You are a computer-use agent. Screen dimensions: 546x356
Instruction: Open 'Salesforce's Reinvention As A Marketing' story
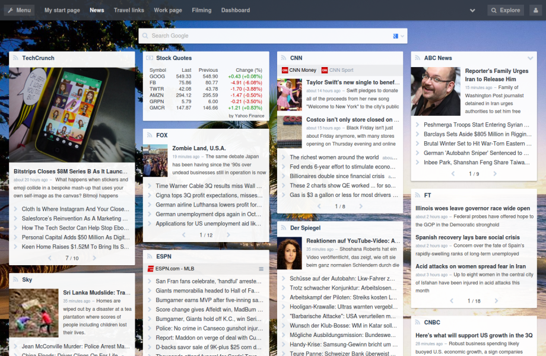75,218
